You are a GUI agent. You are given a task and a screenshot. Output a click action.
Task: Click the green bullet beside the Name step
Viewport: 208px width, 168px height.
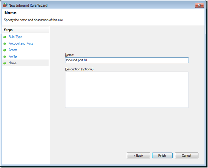click(x=5, y=63)
